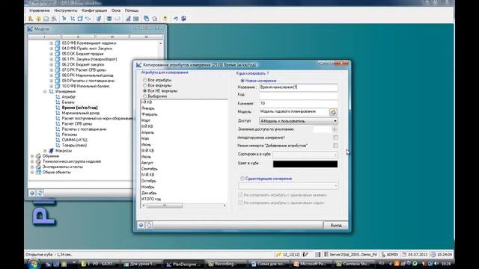Click the dimension tool icon in the toolbar
This screenshot has width=479, height=269.
coord(72,19)
